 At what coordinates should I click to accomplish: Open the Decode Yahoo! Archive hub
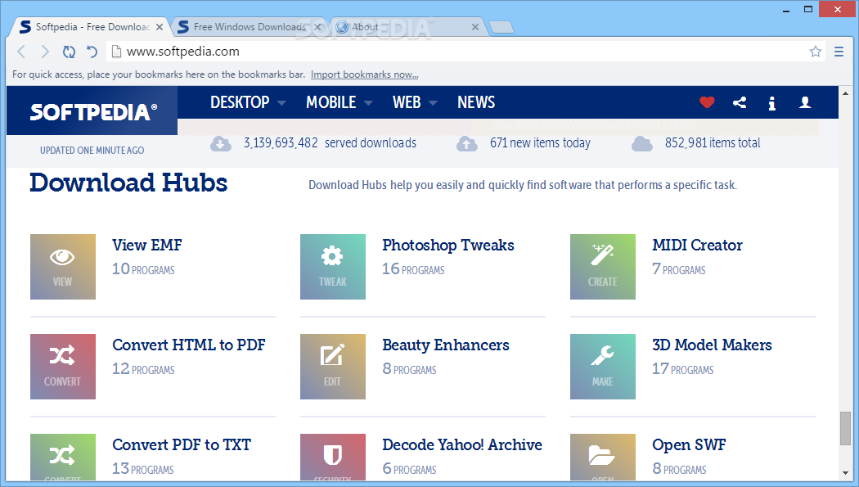[x=462, y=444]
